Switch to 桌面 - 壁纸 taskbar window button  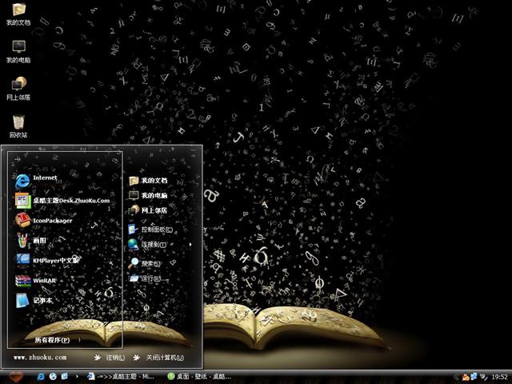click(x=199, y=377)
